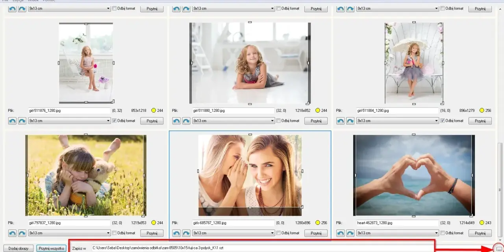Select the heart-shaped hands photo

point(414,175)
